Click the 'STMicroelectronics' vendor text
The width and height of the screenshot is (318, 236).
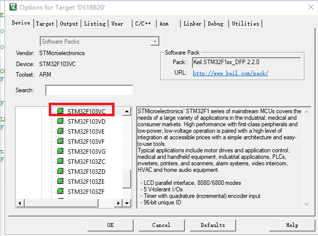[x=62, y=53]
